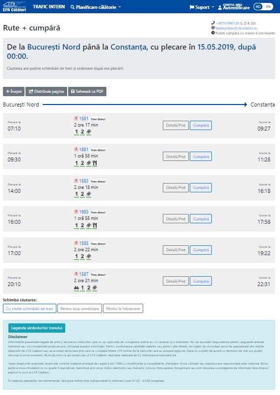Click the CFR Călători logo
The height and width of the screenshot is (395, 280).
[14, 7]
